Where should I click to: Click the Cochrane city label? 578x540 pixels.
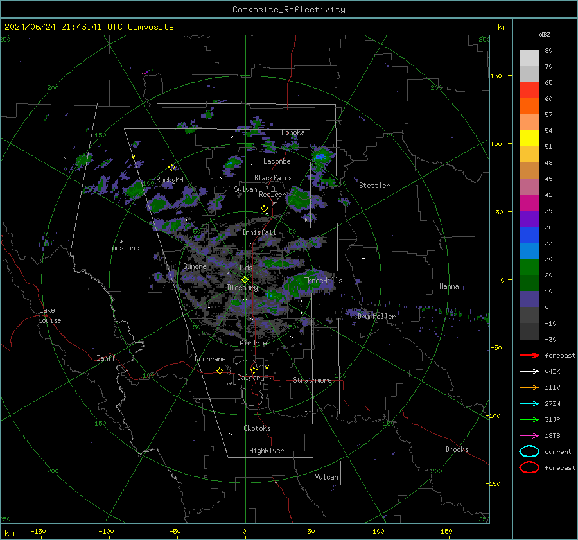tap(210, 359)
